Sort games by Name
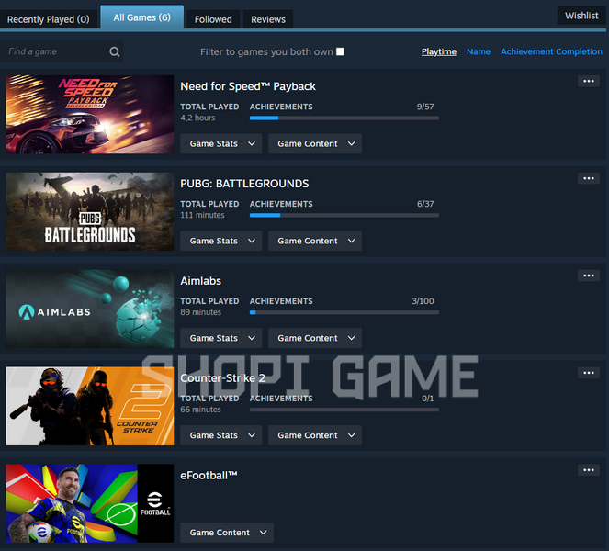 pyautogui.click(x=479, y=51)
